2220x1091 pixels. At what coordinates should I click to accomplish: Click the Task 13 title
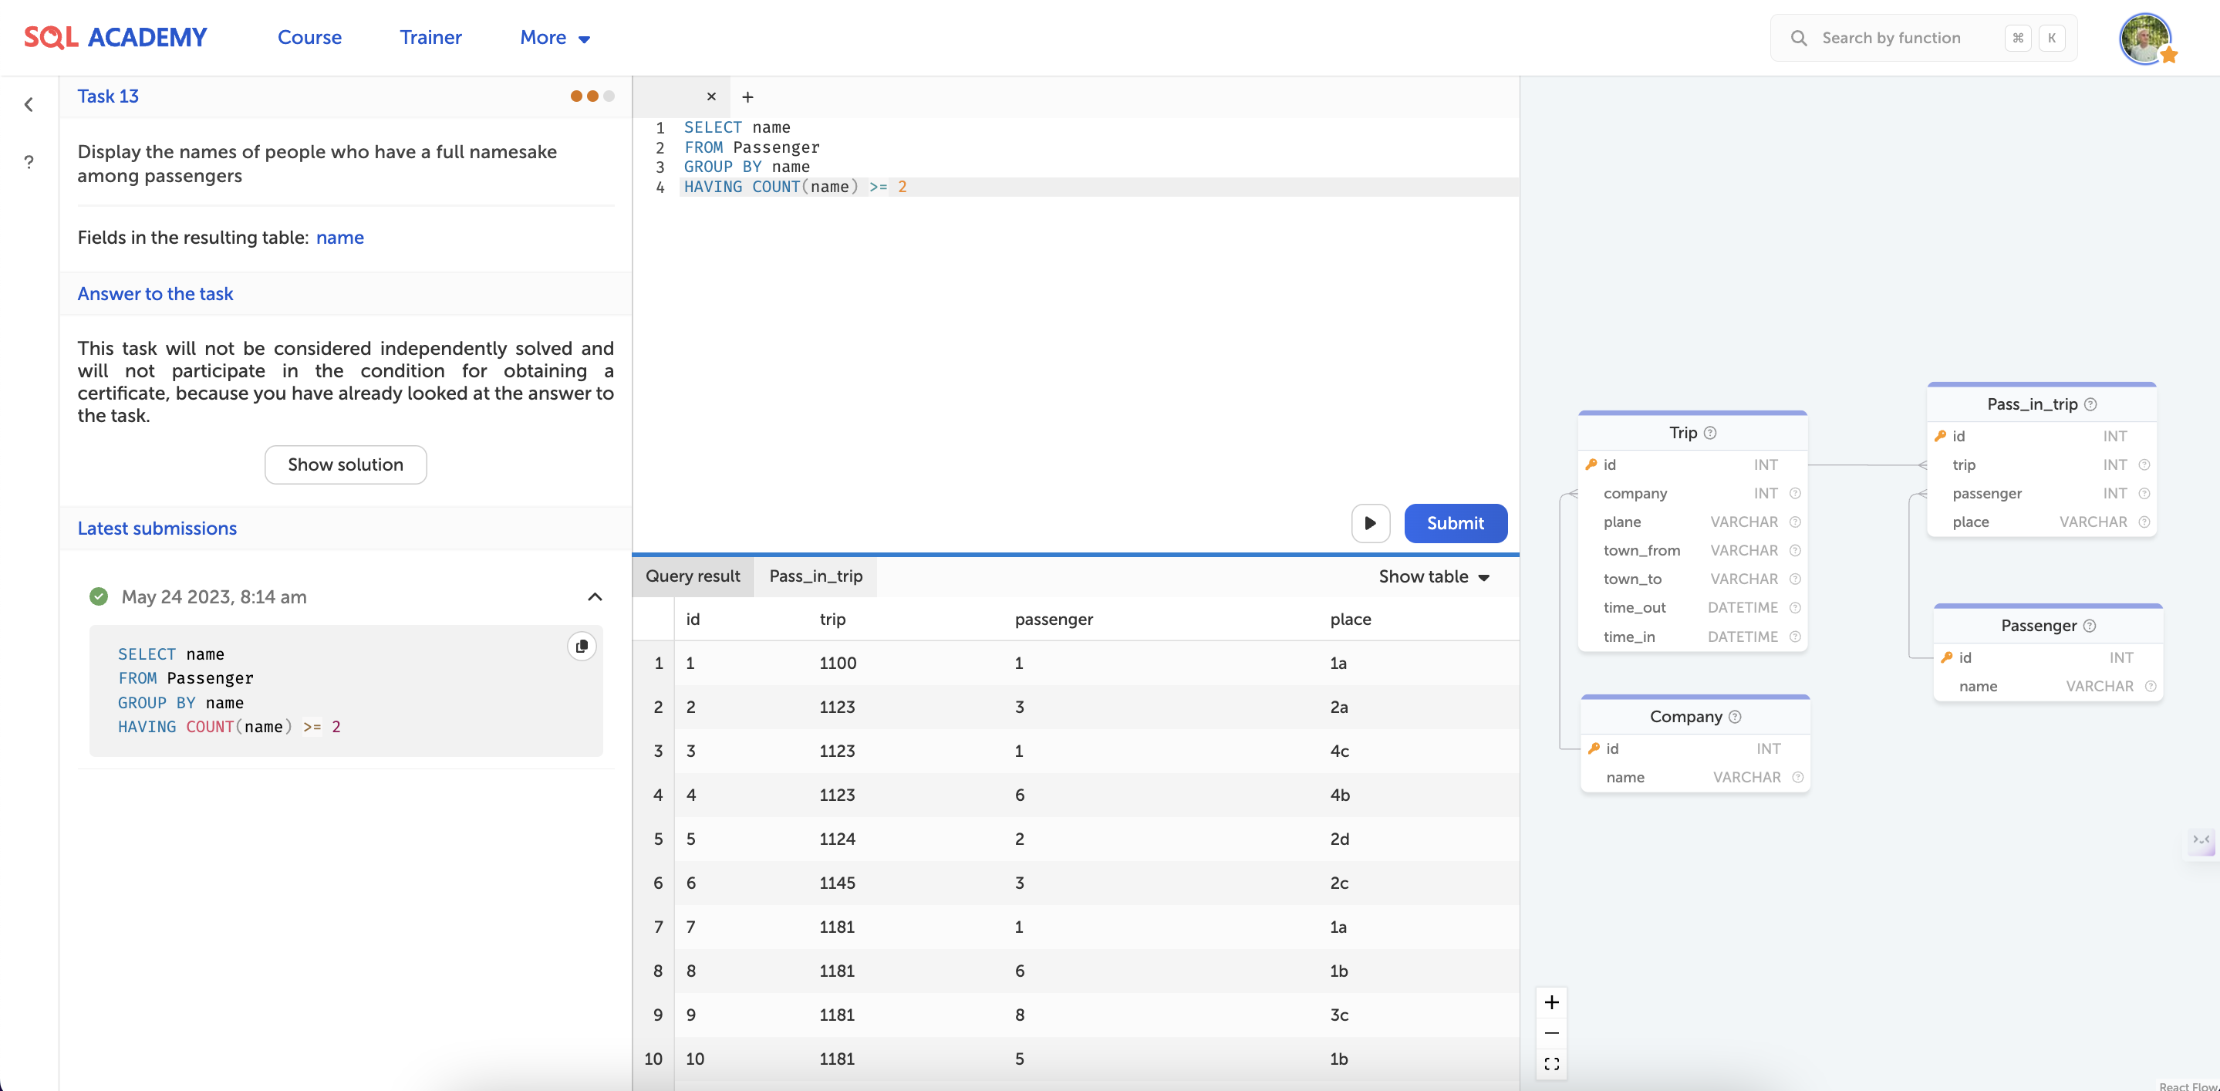(x=108, y=96)
